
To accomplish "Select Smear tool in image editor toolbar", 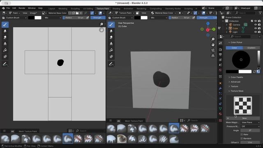I will pos(5,37).
